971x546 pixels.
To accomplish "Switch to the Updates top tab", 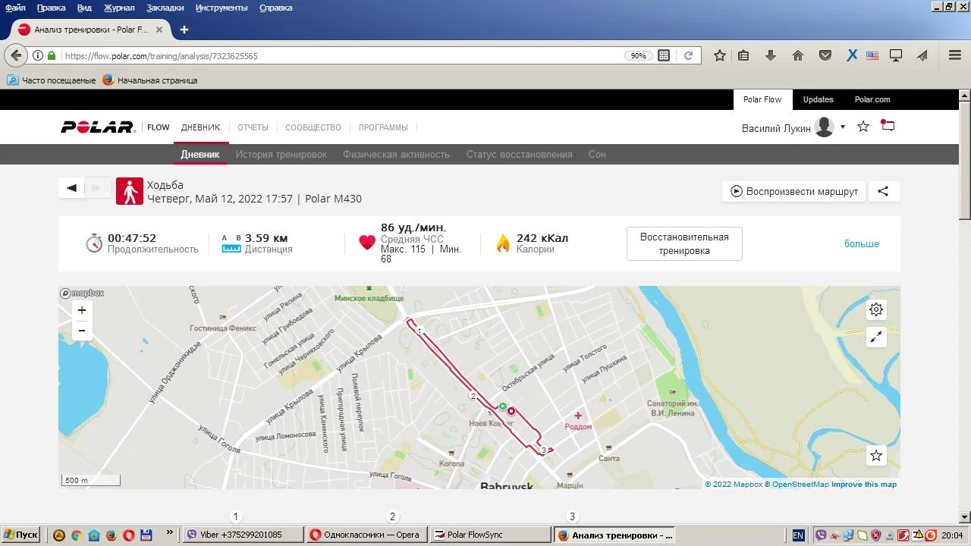I will coord(818,99).
